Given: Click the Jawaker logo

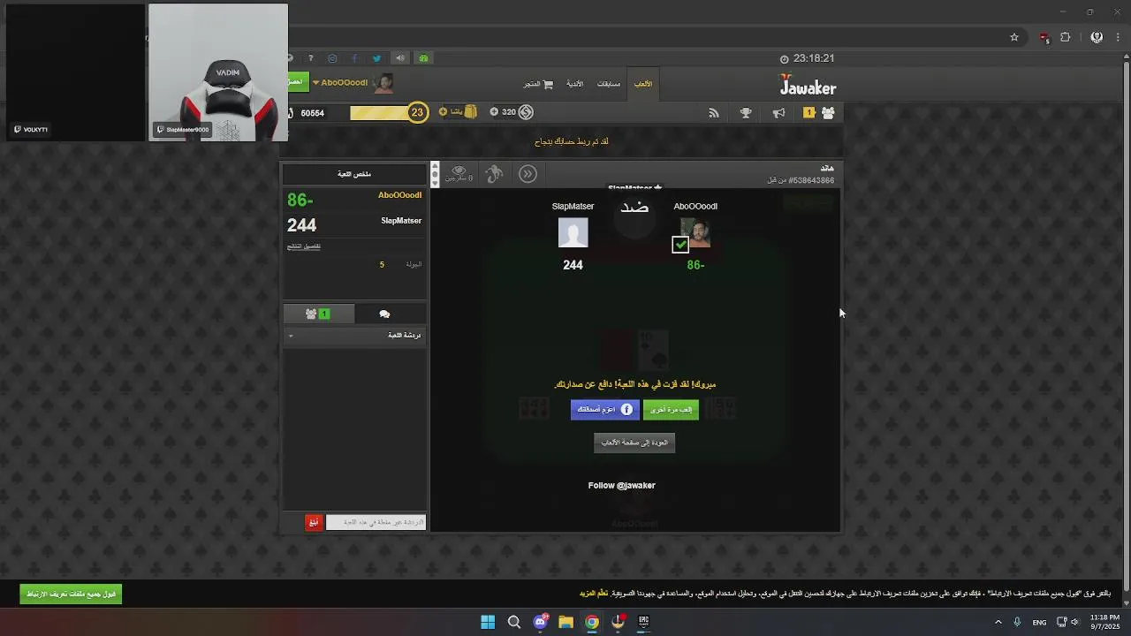Looking at the screenshot, I should point(808,86).
